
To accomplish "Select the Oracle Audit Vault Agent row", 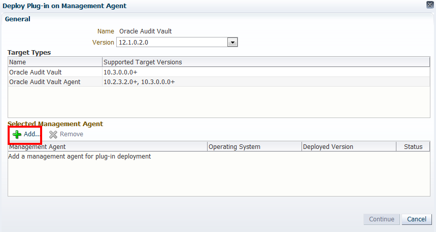I will click(219, 82).
